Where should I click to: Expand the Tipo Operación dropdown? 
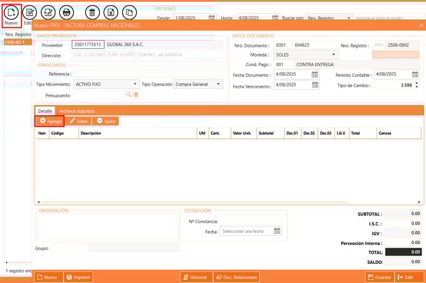[x=218, y=85]
